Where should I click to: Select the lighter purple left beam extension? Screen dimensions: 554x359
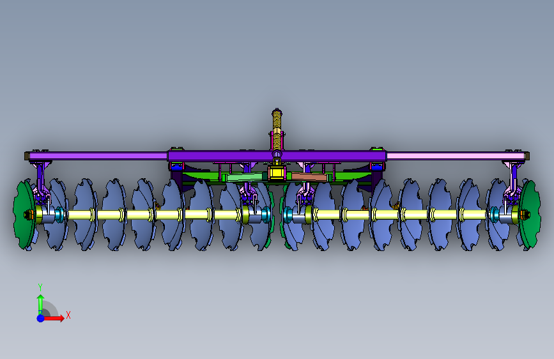point(98,156)
